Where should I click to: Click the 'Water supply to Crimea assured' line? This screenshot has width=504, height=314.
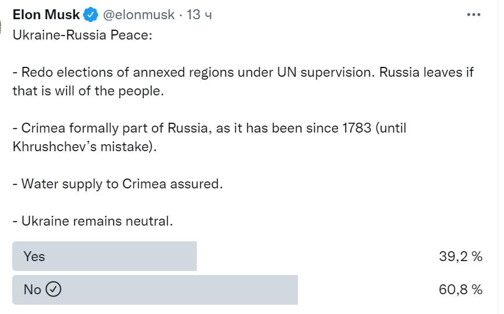click(x=117, y=184)
